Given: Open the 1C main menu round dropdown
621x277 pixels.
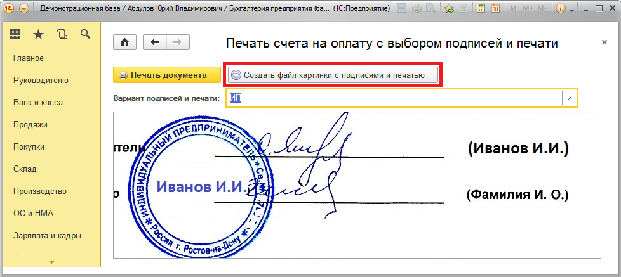Looking at the screenshot, I should click(x=24, y=9).
